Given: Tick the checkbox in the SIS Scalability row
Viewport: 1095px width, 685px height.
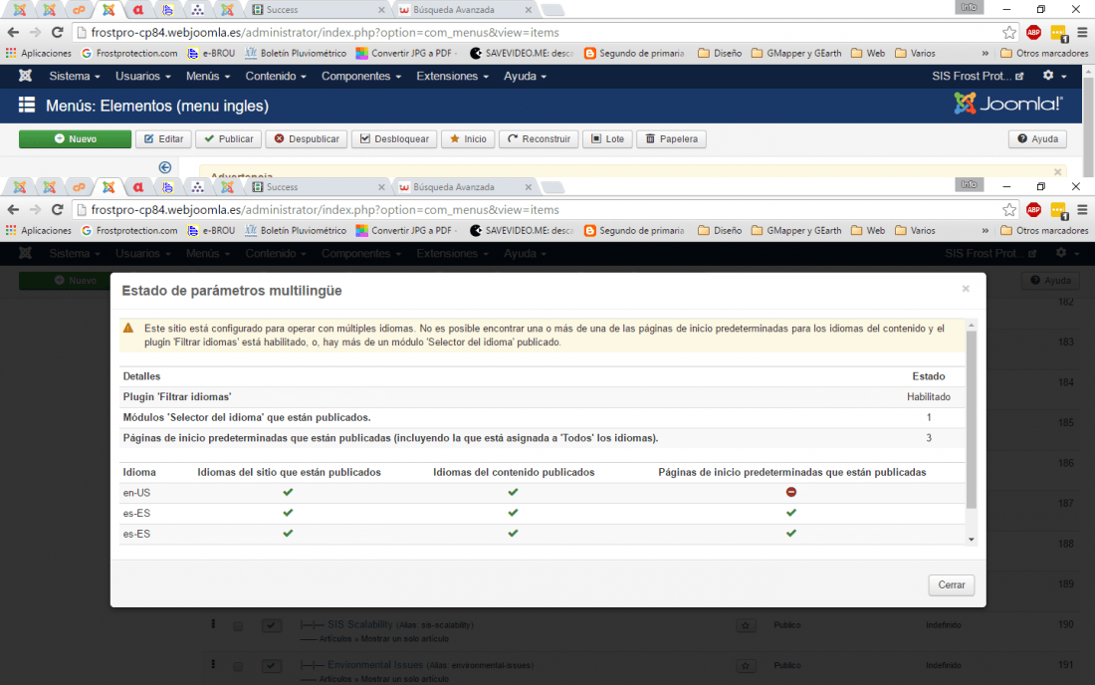Looking at the screenshot, I should (x=238, y=626).
